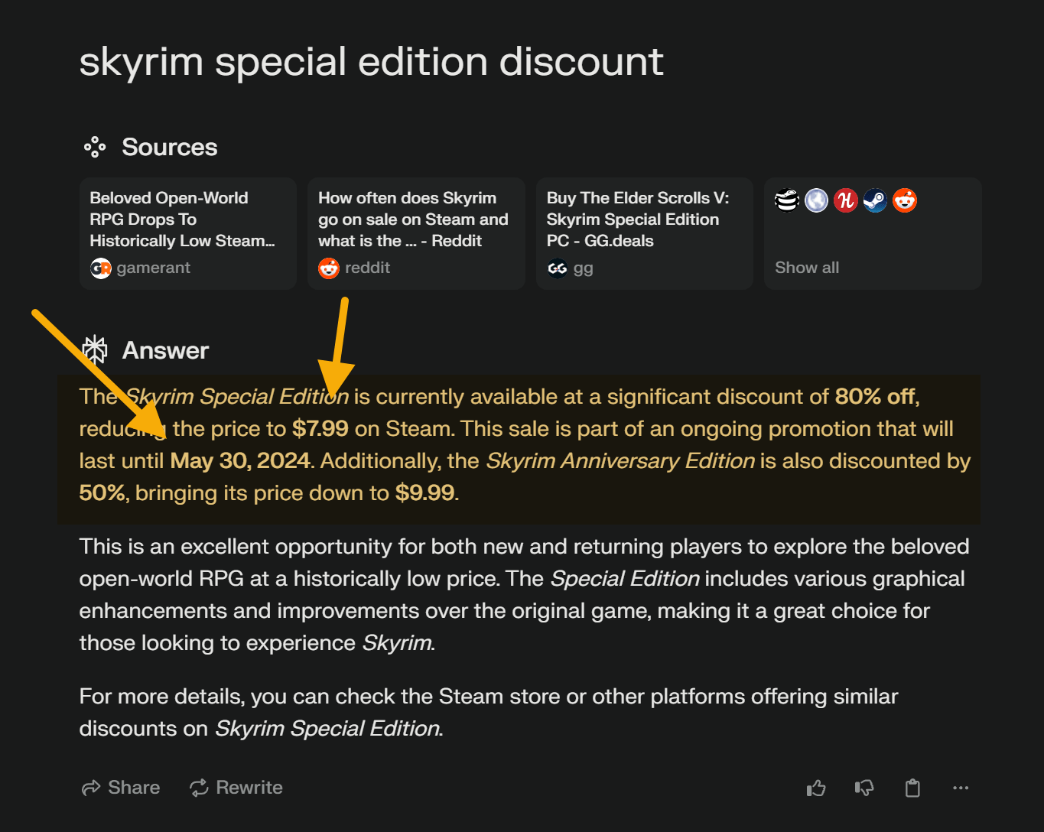Viewport: 1044px width, 832px height.
Task: Click the Steam icon in the Show all card
Action: click(874, 200)
